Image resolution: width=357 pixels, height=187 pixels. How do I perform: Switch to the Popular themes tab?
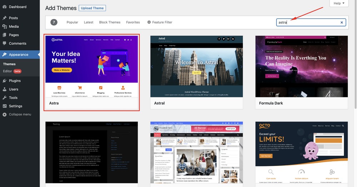pos(72,22)
